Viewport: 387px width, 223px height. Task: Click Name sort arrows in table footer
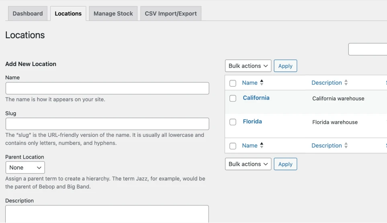tap(262, 145)
